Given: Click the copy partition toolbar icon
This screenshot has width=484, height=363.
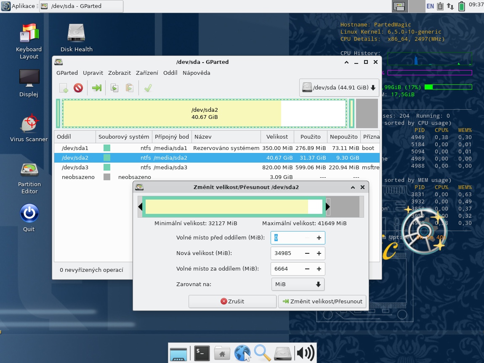Looking at the screenshot, I should click(114, 88).
